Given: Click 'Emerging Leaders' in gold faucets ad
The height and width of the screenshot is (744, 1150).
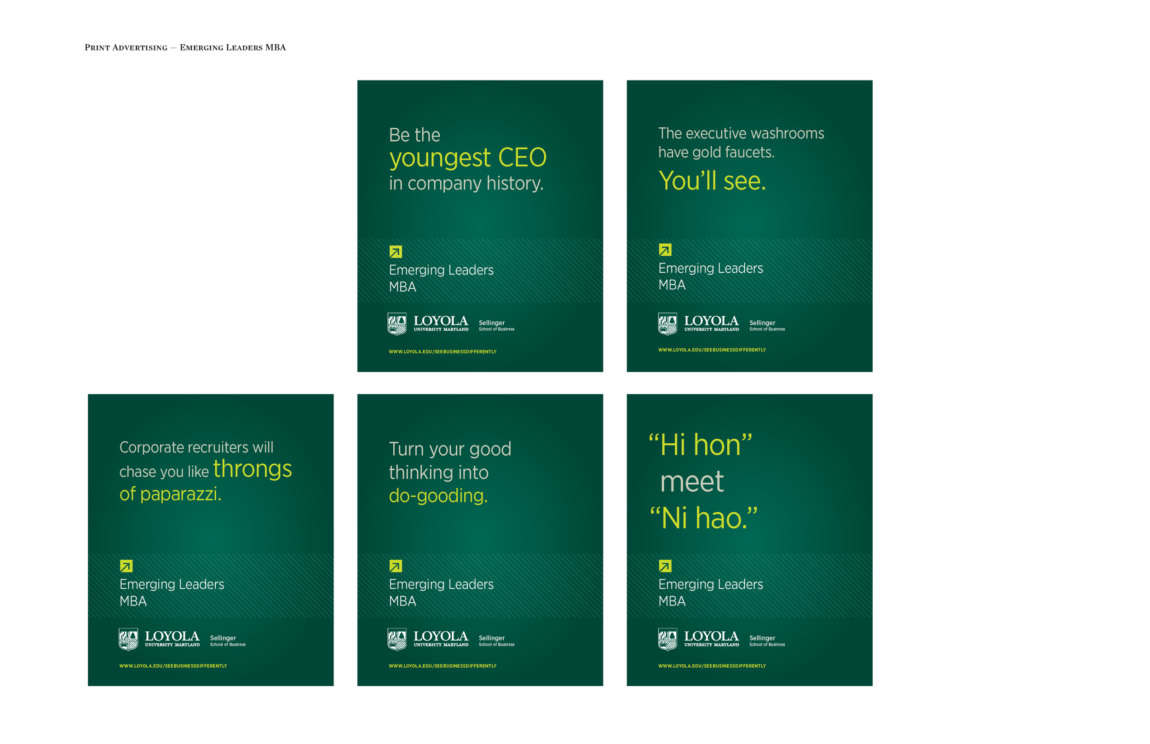Looking at the screenshot, I should click(x=711, y=269).
